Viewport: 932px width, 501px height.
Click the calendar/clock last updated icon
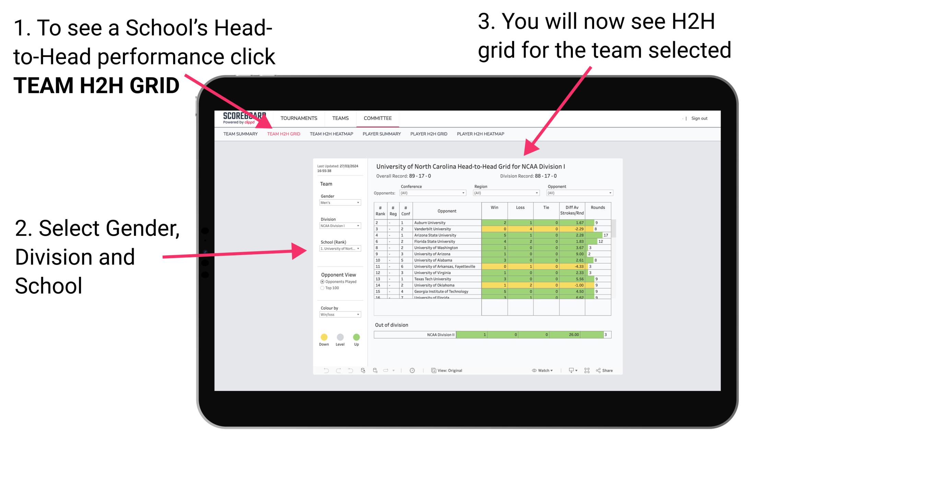tap(412, 370)
